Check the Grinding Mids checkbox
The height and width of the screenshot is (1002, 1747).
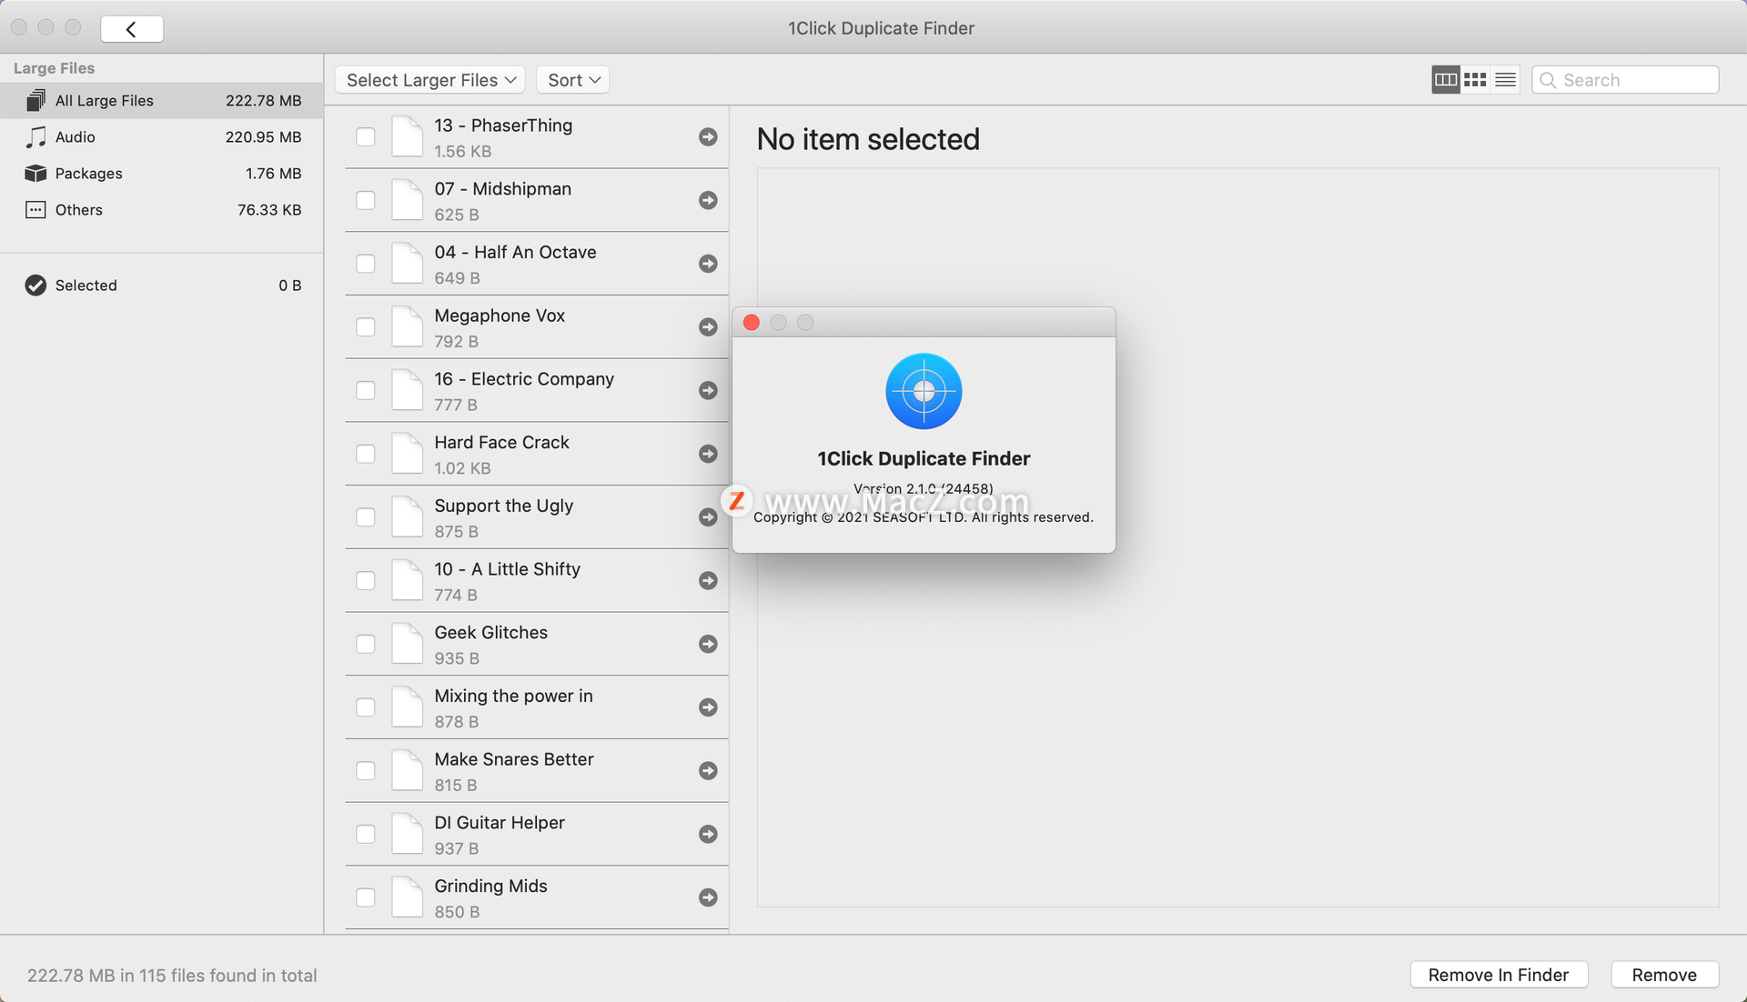click(366, 897)
